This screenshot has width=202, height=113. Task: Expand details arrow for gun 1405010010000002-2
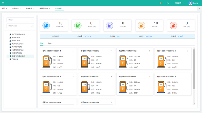coord(188,51)
